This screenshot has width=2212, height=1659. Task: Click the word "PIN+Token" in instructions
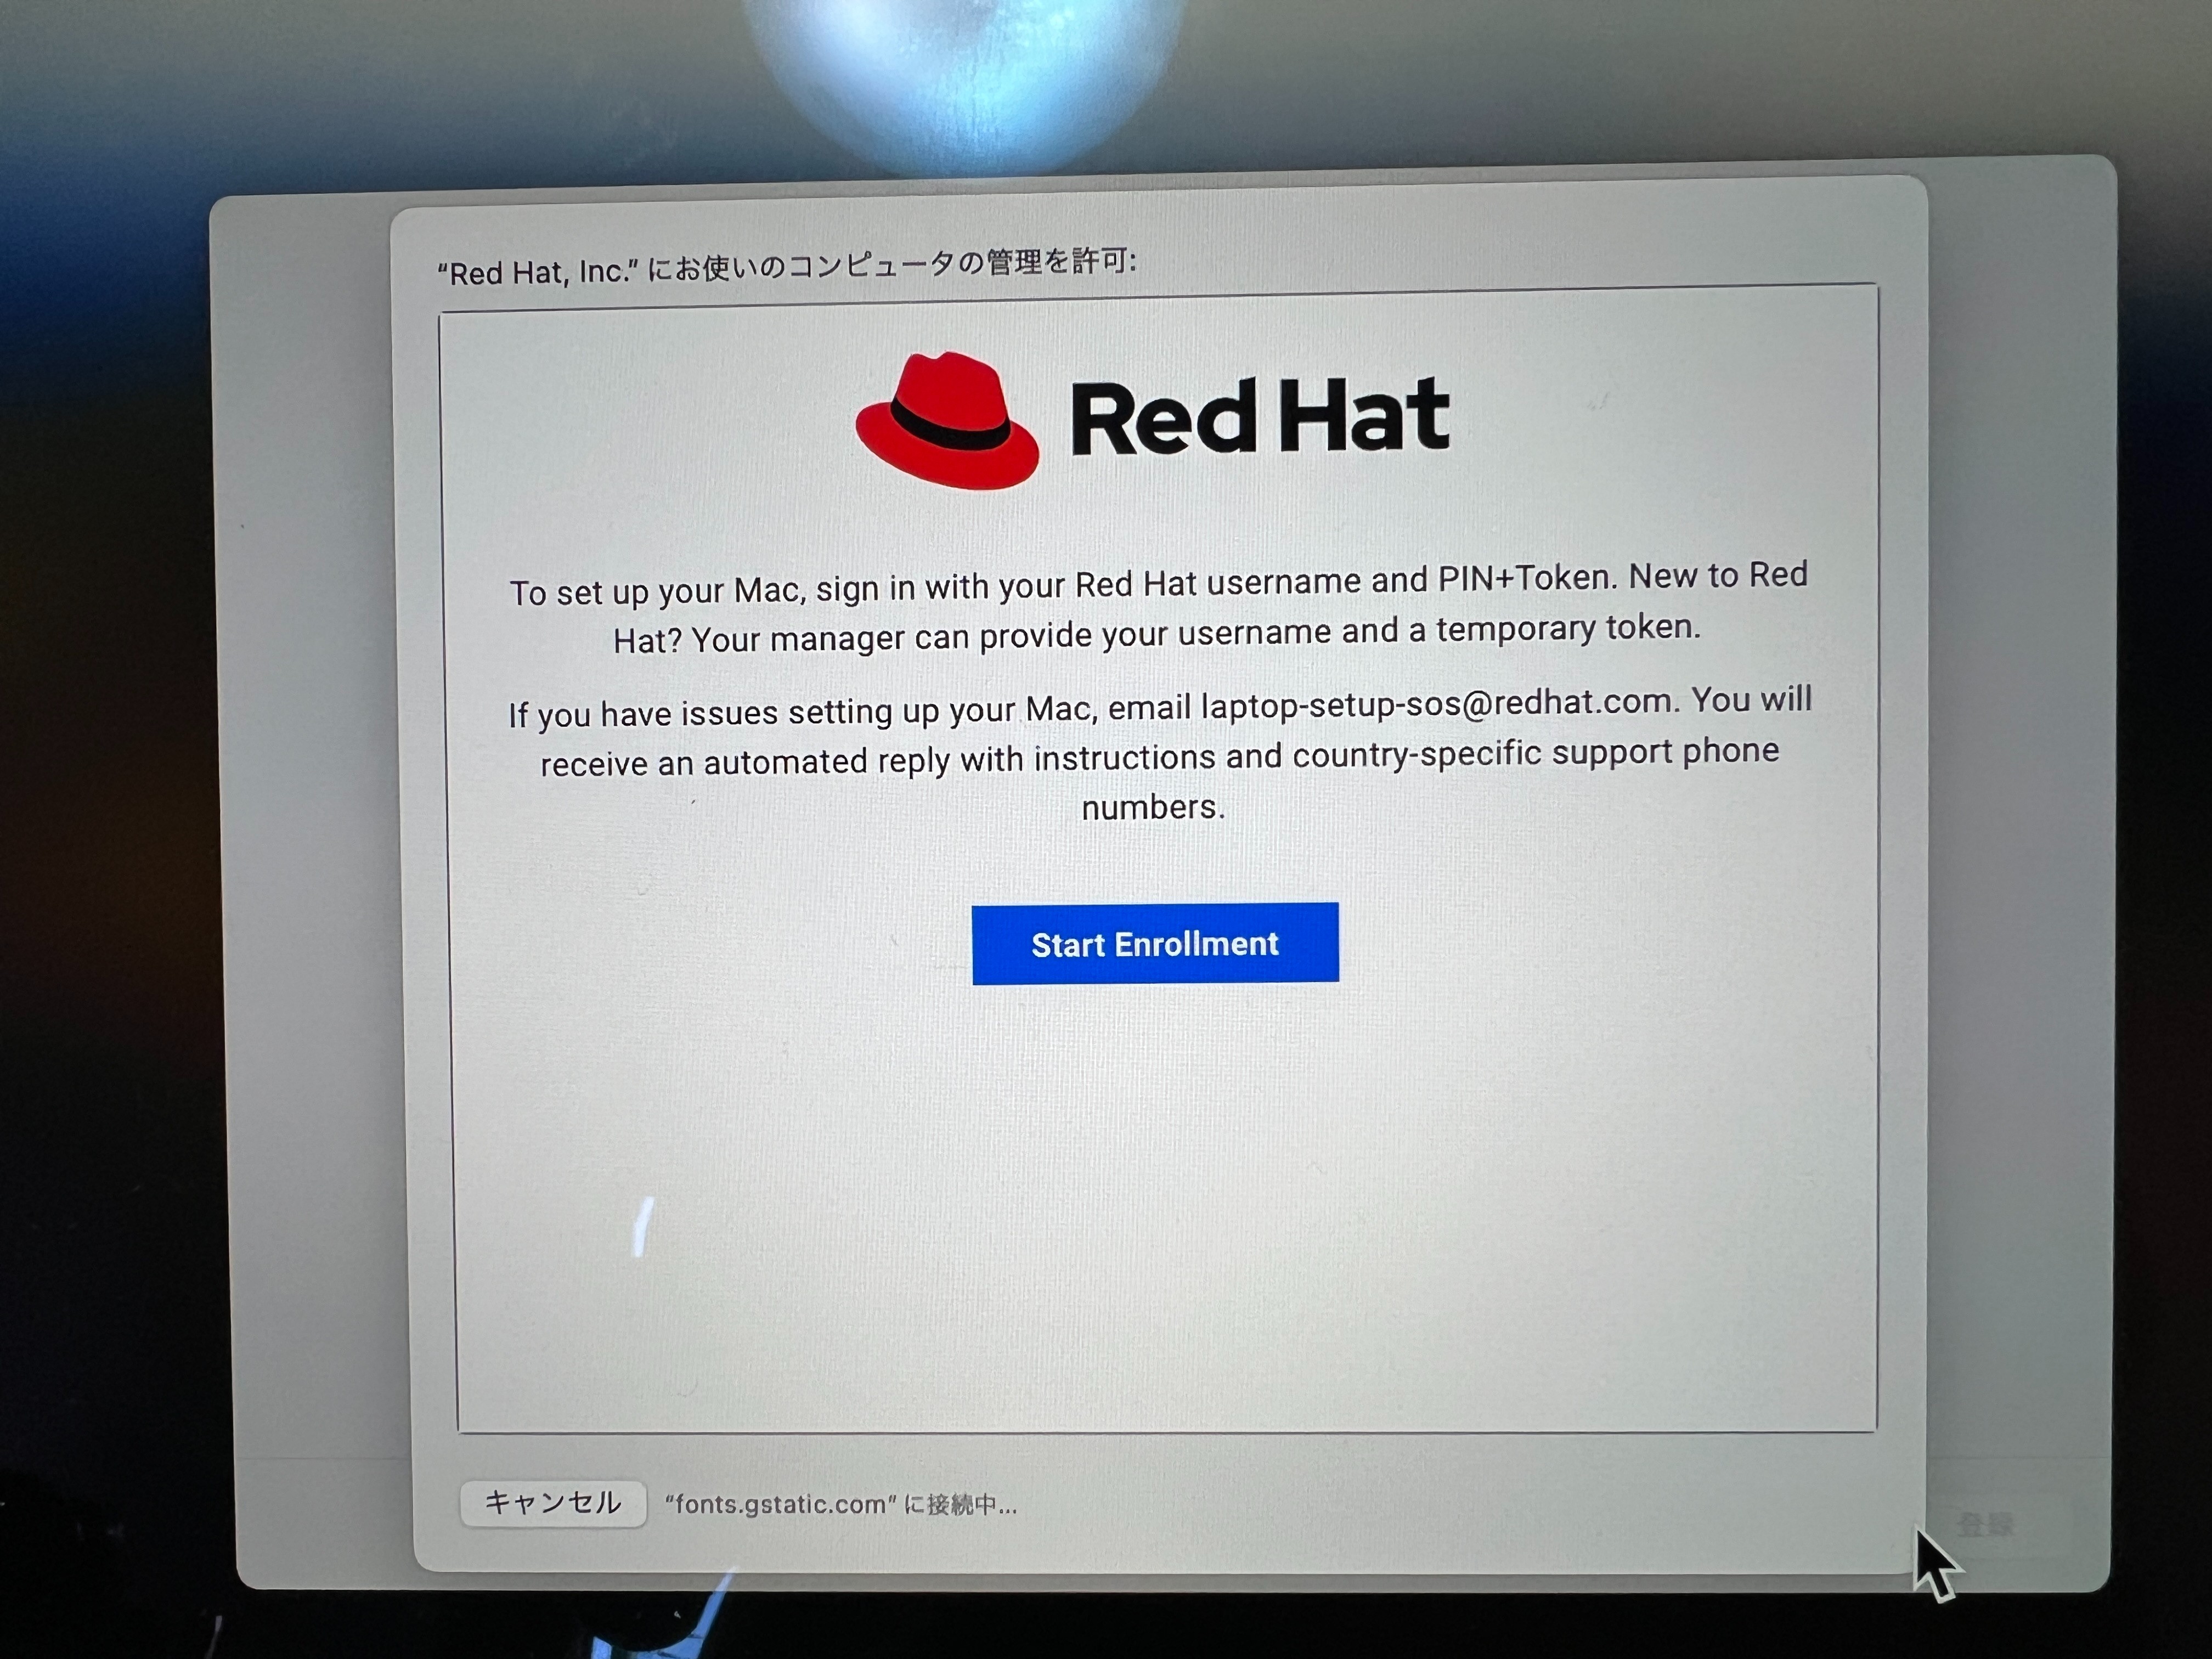pos(1525,578)
